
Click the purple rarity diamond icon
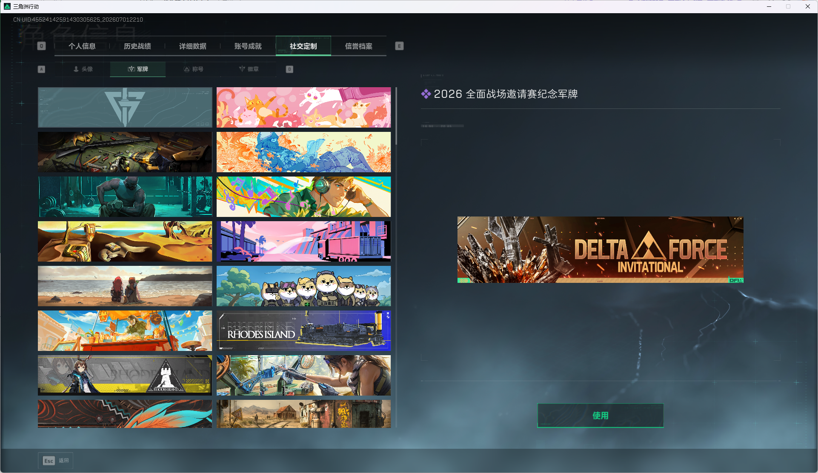[426, 94]
